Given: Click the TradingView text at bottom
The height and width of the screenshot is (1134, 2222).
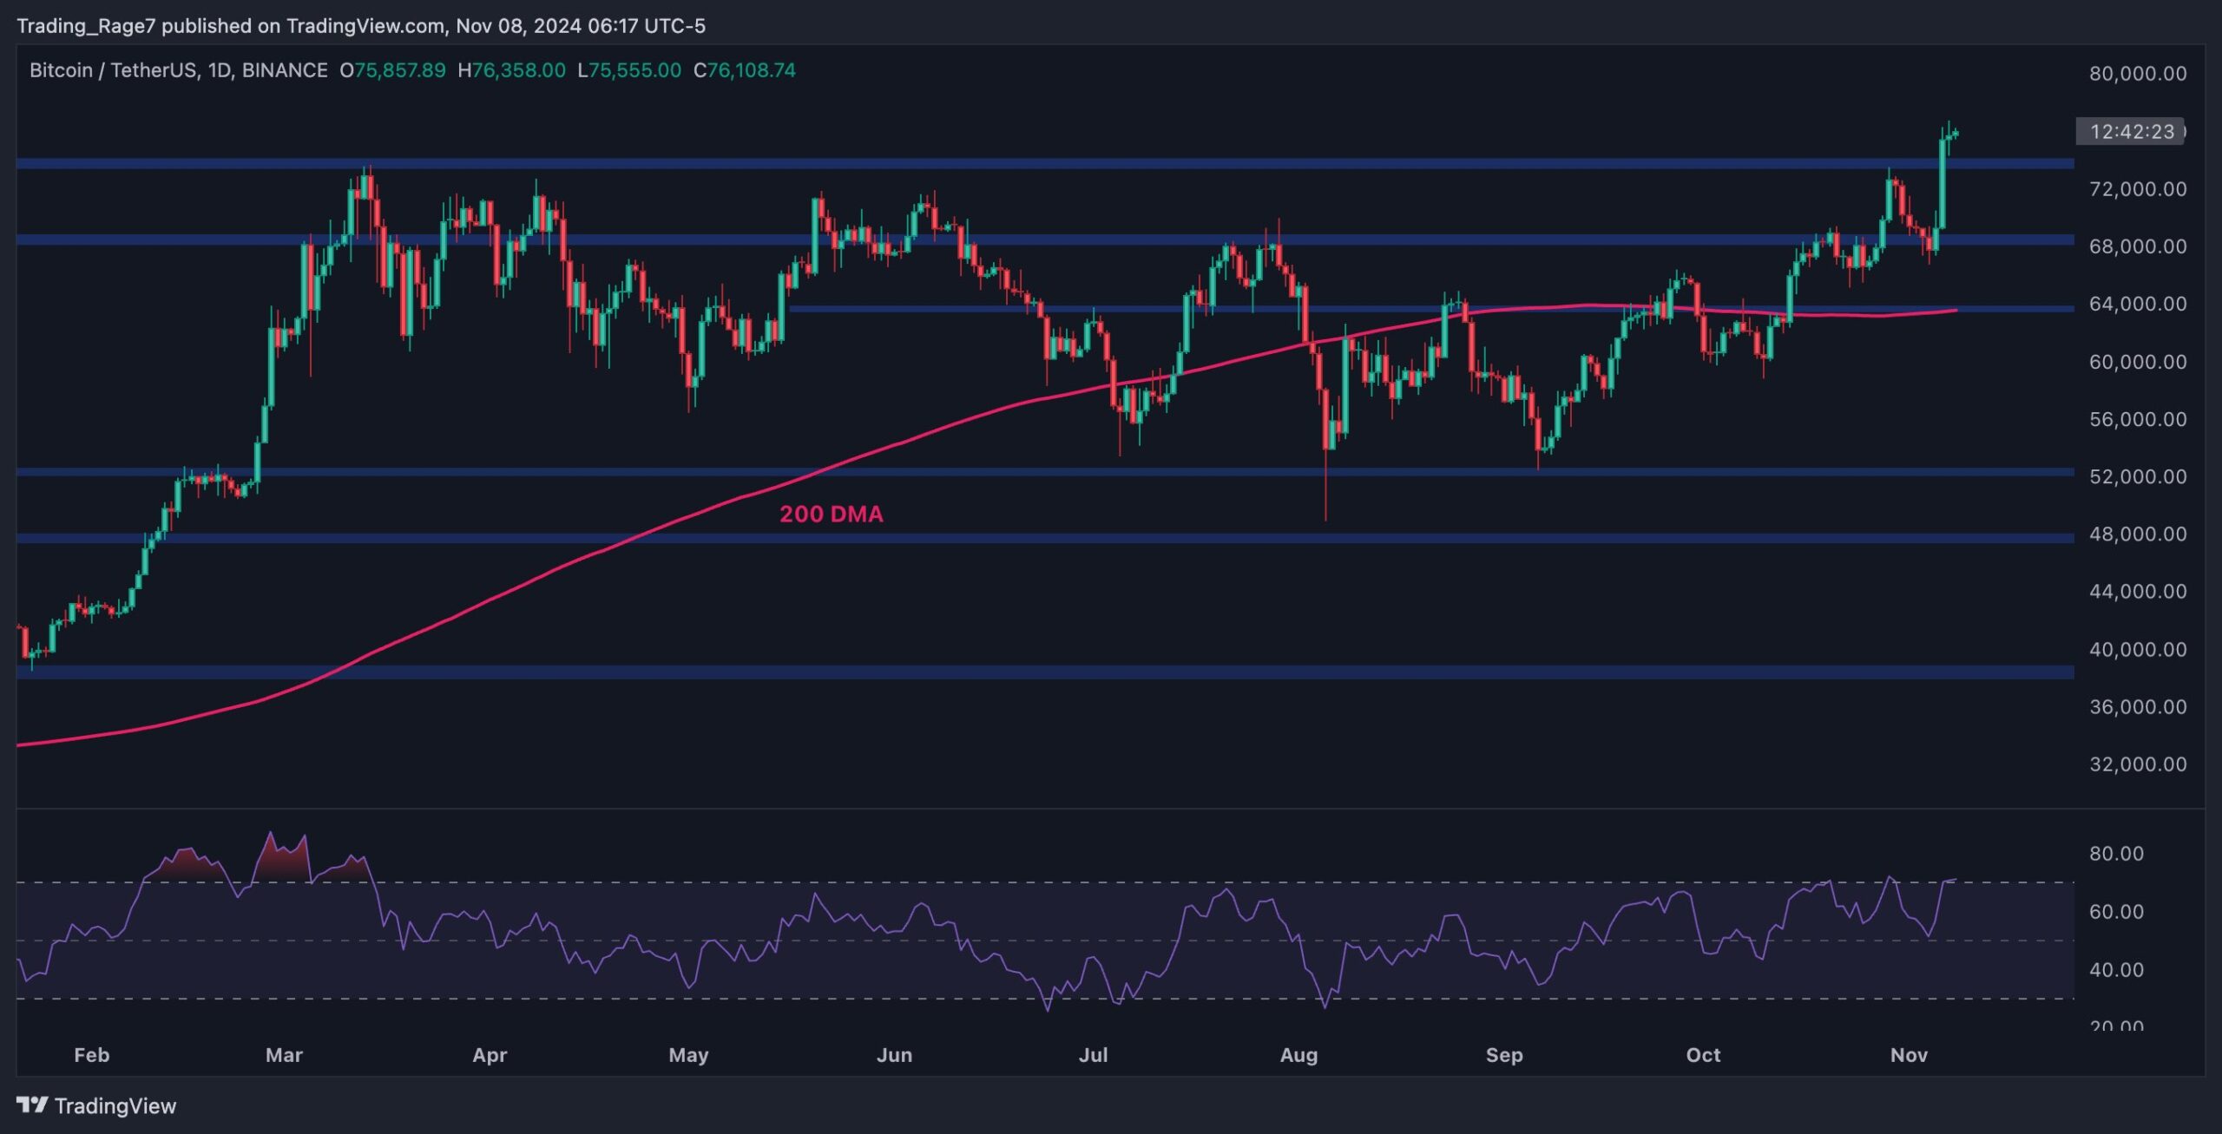Looking at the screenshot, I should click(x=115, y=1105).
